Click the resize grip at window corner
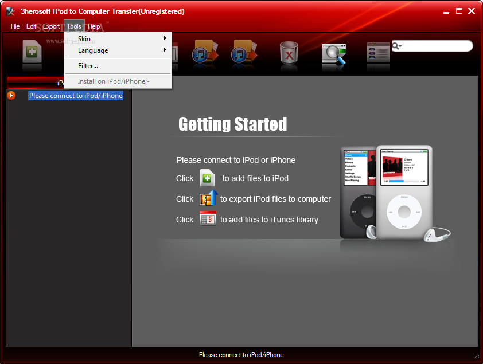The image size is (483, 364). click(477, 357)
